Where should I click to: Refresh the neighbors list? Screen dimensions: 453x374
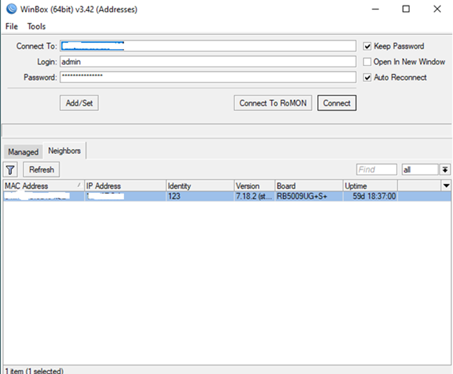tap(41, 170)
